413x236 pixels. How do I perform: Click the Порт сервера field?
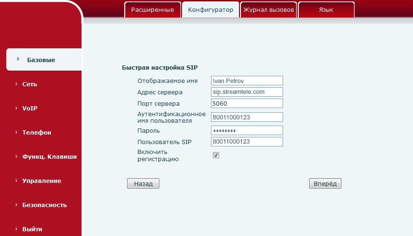tap(247, 103)
